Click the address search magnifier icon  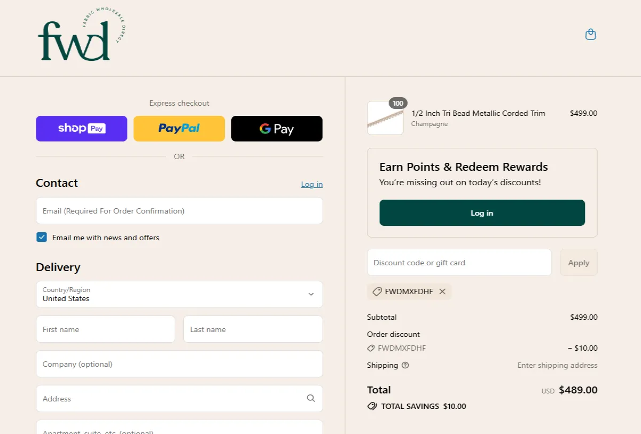[311, 398]
